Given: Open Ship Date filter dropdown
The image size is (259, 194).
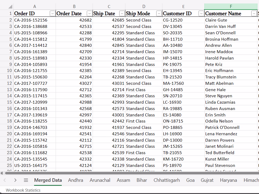Looking at the screenshot, I should (122, 13).
